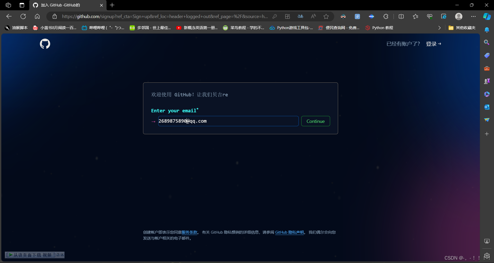This screenshot has width=494, height=263.
Task: Open the extensions puzzle icon
Action: coord(386,16)
